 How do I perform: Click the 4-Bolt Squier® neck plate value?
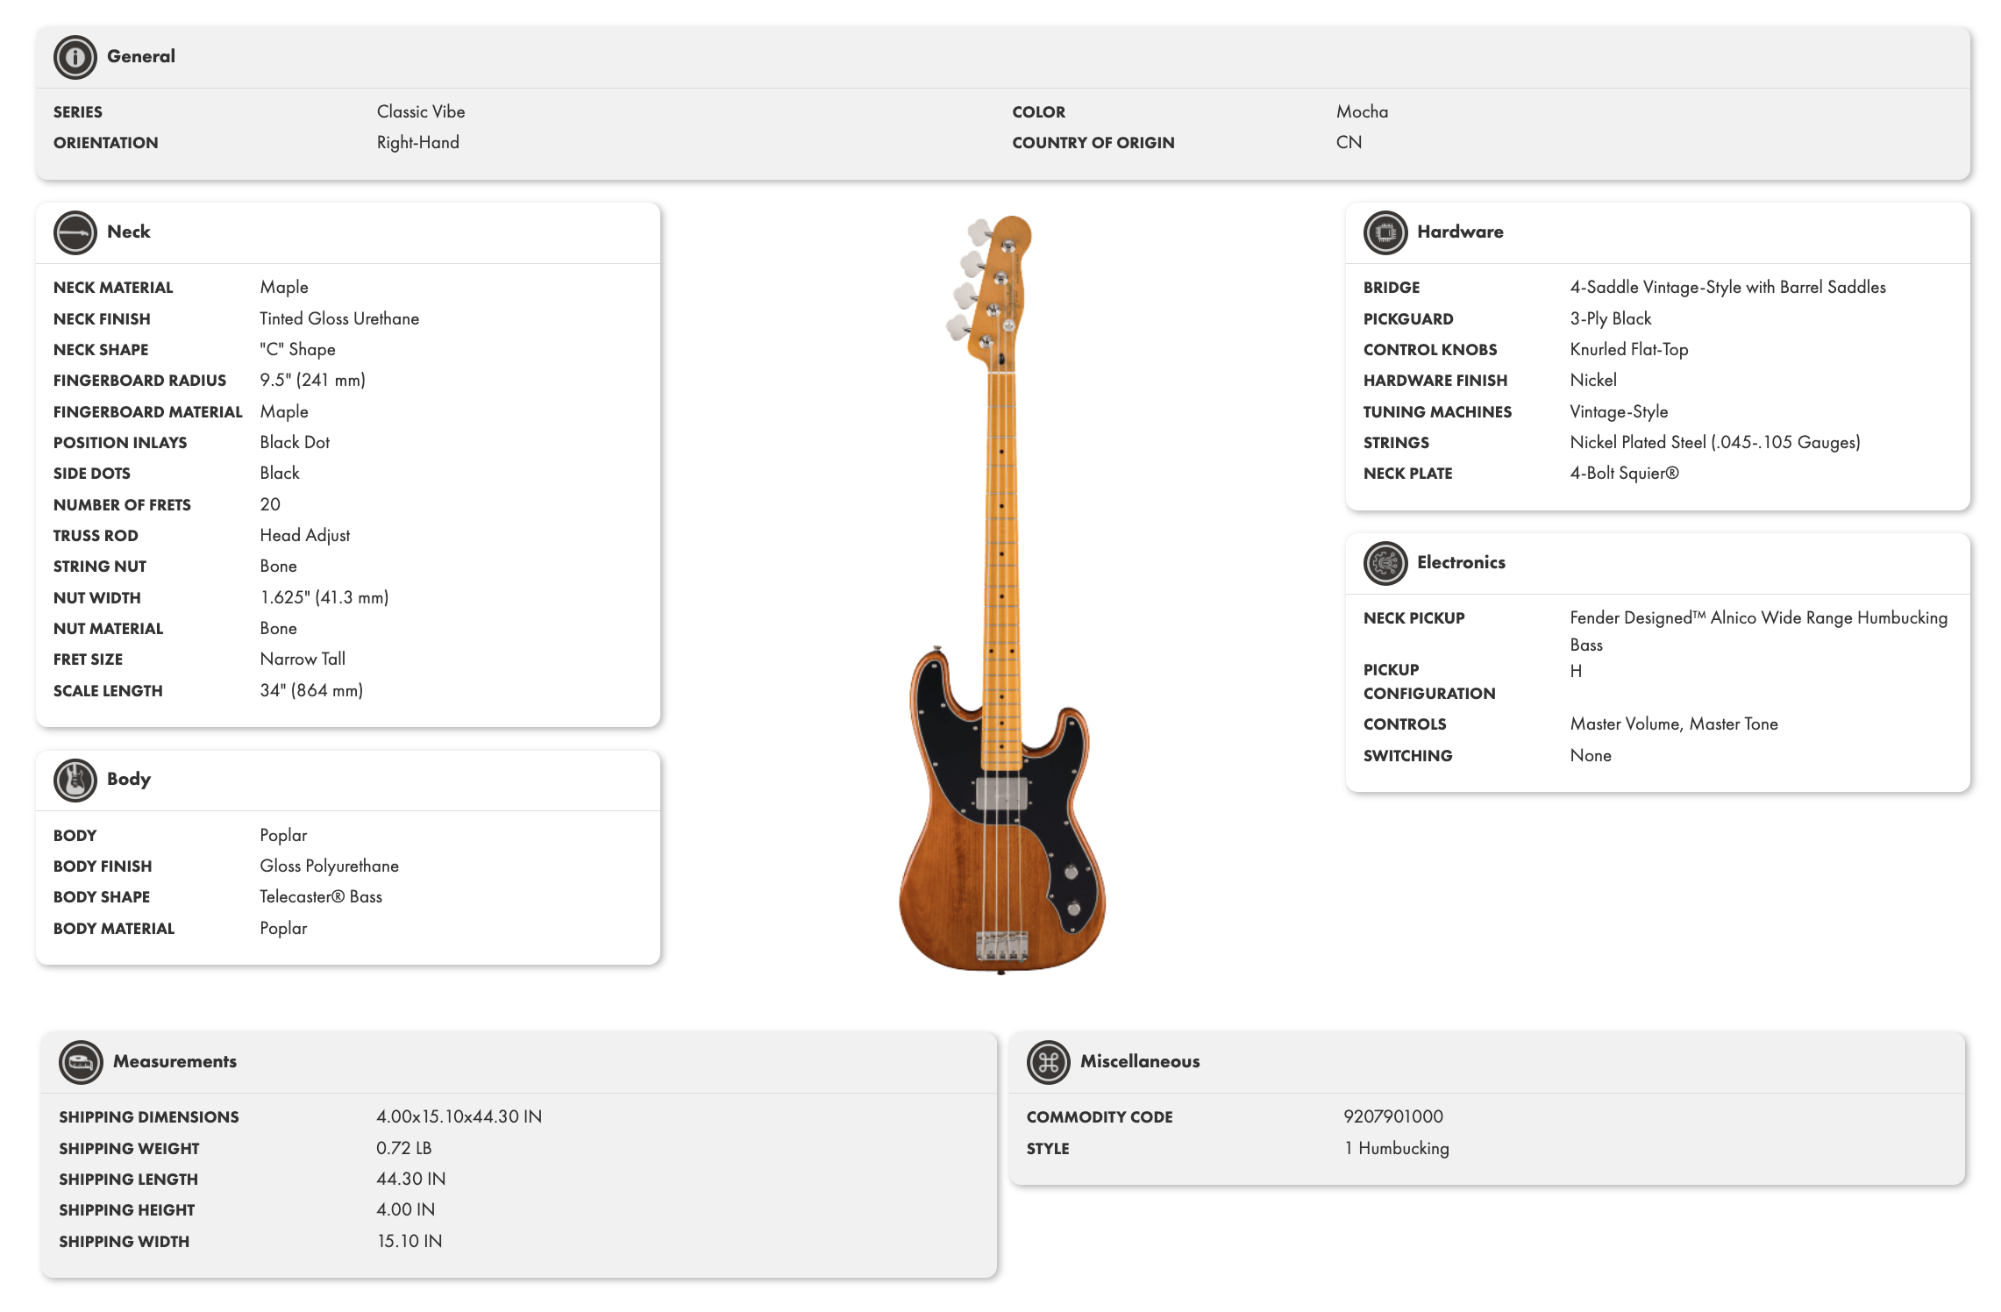point(1624,473)
